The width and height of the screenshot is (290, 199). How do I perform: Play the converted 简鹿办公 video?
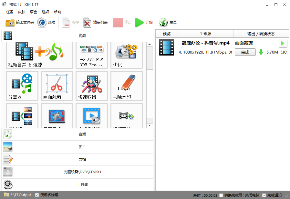(x=283, y=43)
